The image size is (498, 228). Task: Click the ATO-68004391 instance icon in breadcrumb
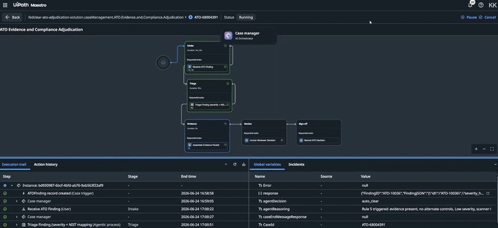click(190, 17)
